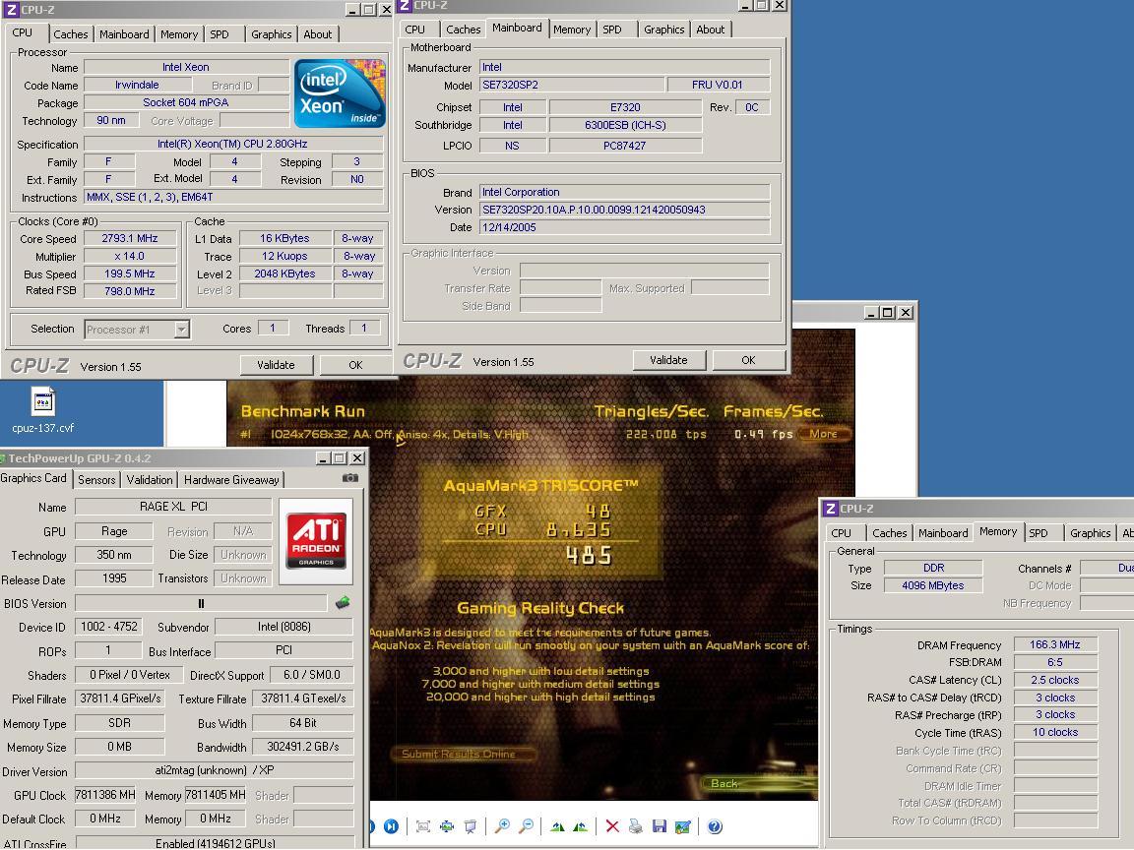This screenshot has height=850, width=1134.
Task: Click the CPU-Z title bar icon of the Memory window
Action: (x=831, y=508)
